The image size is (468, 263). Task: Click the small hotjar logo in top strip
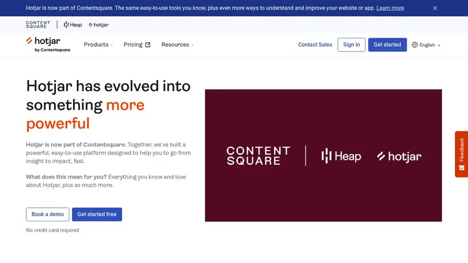pyautogui.click(x=99, y=25)
